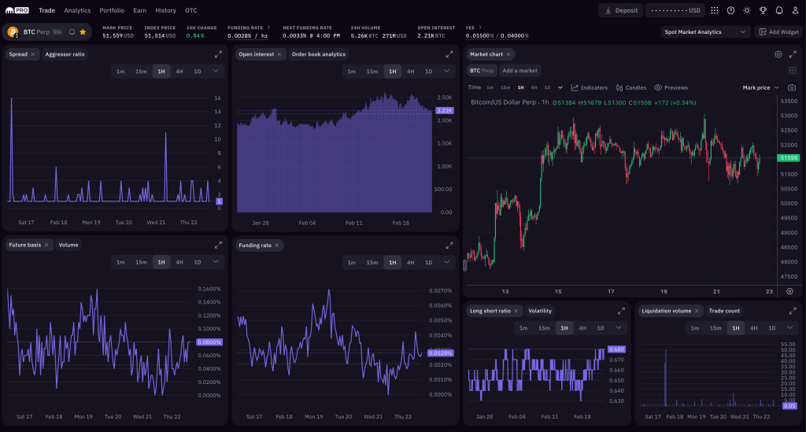The height and width of the screenshot is (432, 806).
Task: Open the trophy rewards icon
Action: coord(763,10)
